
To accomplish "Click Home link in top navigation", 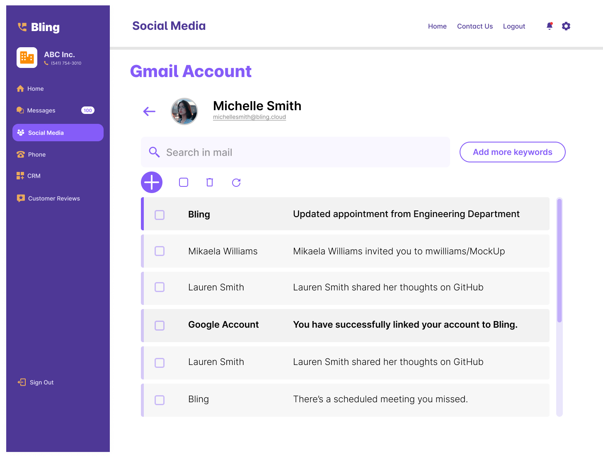I will [437, 26].
